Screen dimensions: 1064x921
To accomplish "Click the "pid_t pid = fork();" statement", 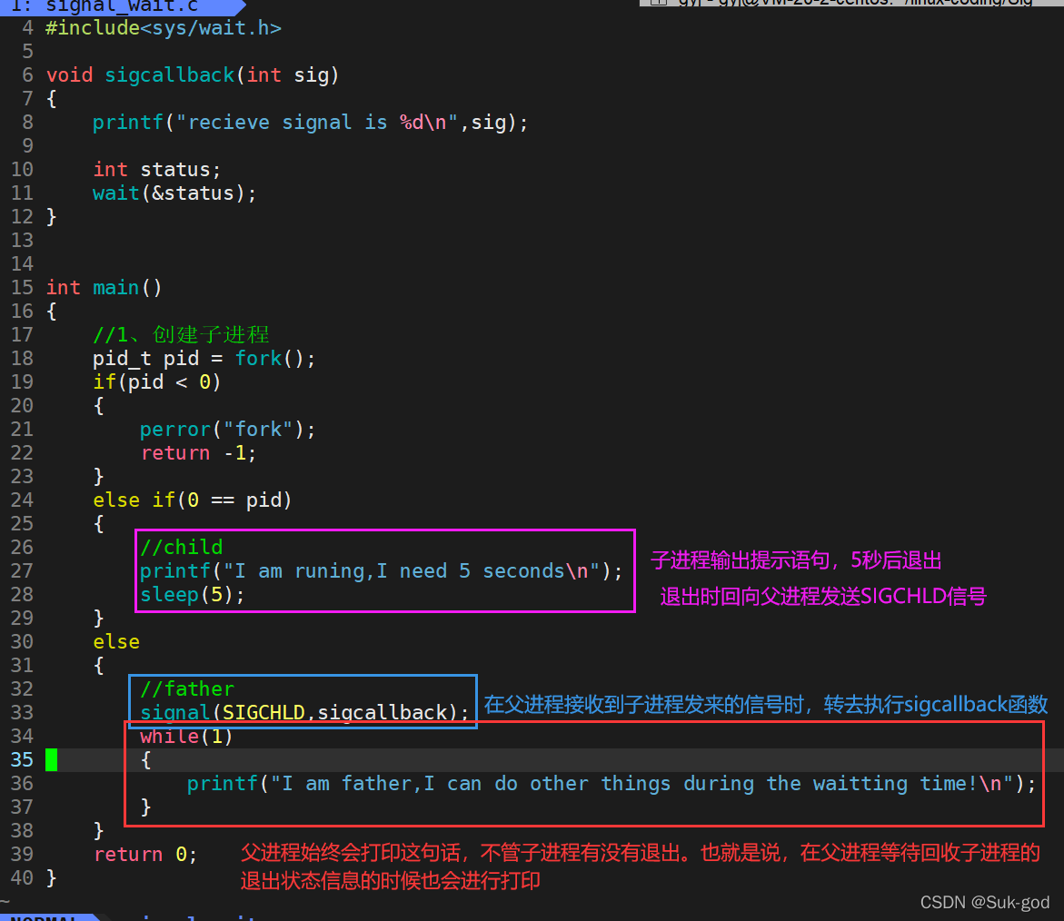I will pyautogui.click(x=204, y=358).
